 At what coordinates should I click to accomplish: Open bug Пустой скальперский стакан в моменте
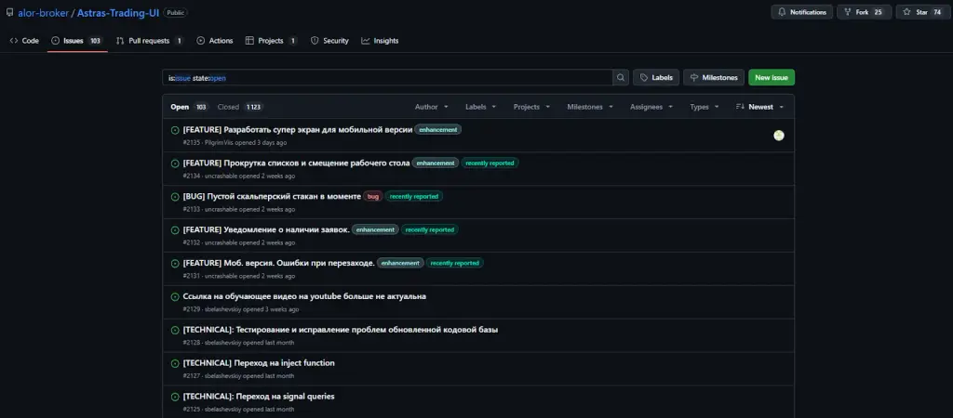click(x=272, y=196)
